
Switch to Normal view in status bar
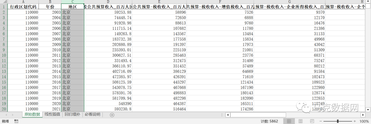click(x=289, y=121)
